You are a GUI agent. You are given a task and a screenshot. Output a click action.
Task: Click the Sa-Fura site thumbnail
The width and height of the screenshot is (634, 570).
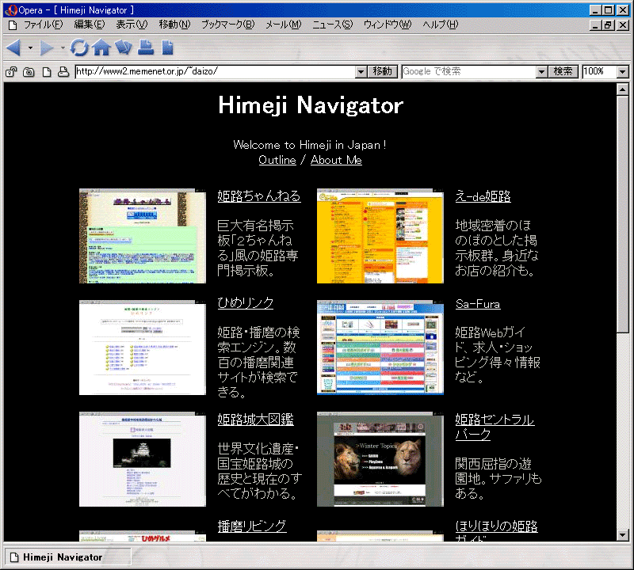click(380, 348)
